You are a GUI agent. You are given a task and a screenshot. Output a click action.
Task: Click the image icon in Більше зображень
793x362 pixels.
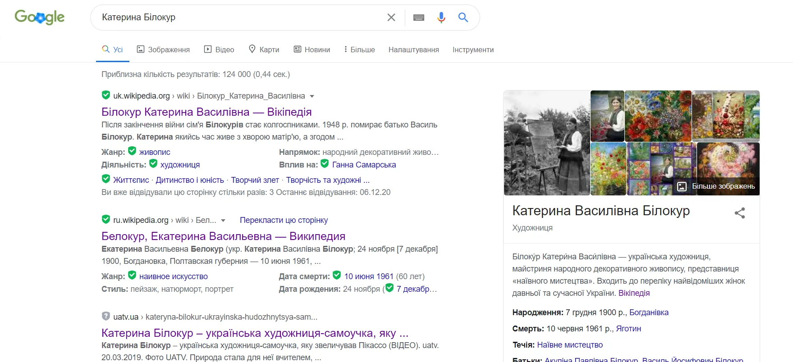pos(682,186)
